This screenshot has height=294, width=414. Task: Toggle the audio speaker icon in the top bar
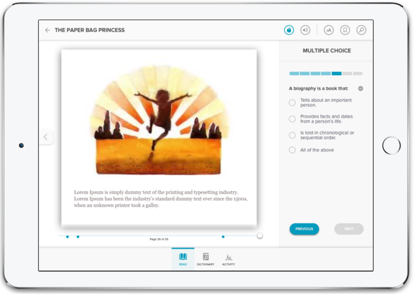tap(305, 30)
